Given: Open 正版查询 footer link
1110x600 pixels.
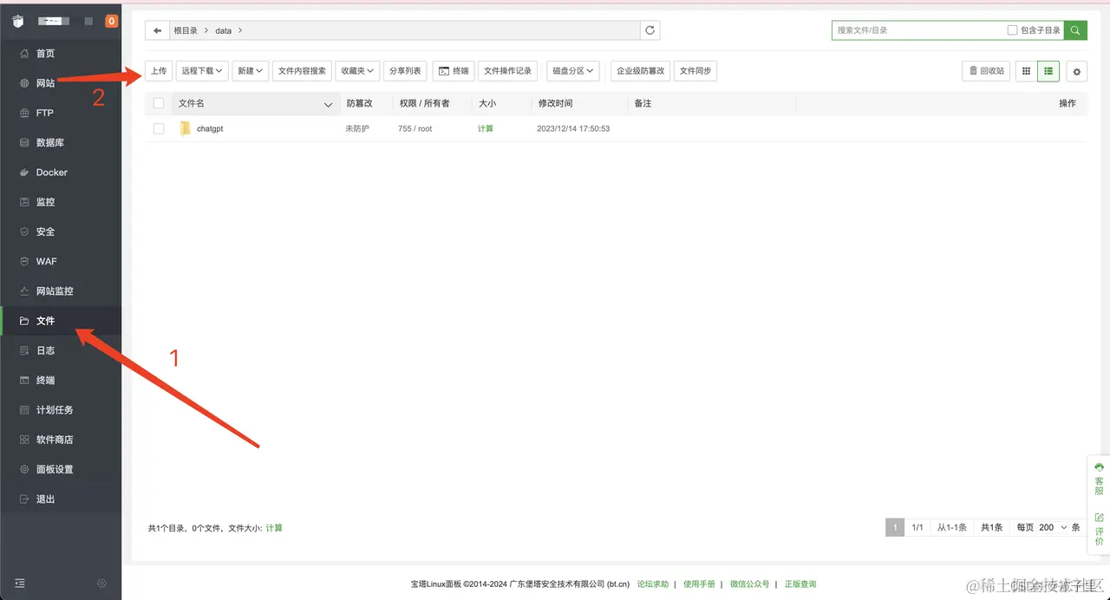Looking at the screenshot, I should (800, 584).
